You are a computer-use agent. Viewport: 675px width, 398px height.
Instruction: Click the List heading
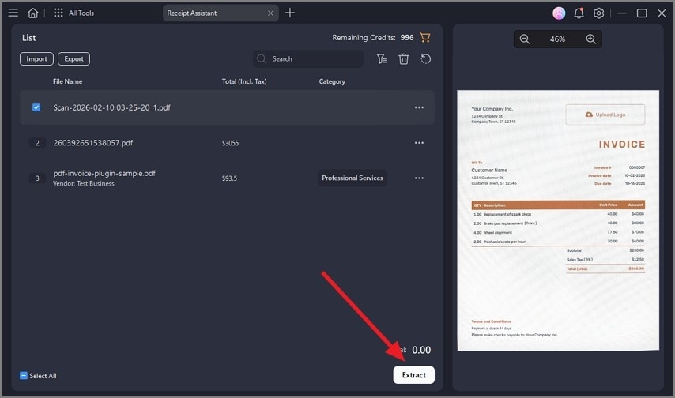28,38
